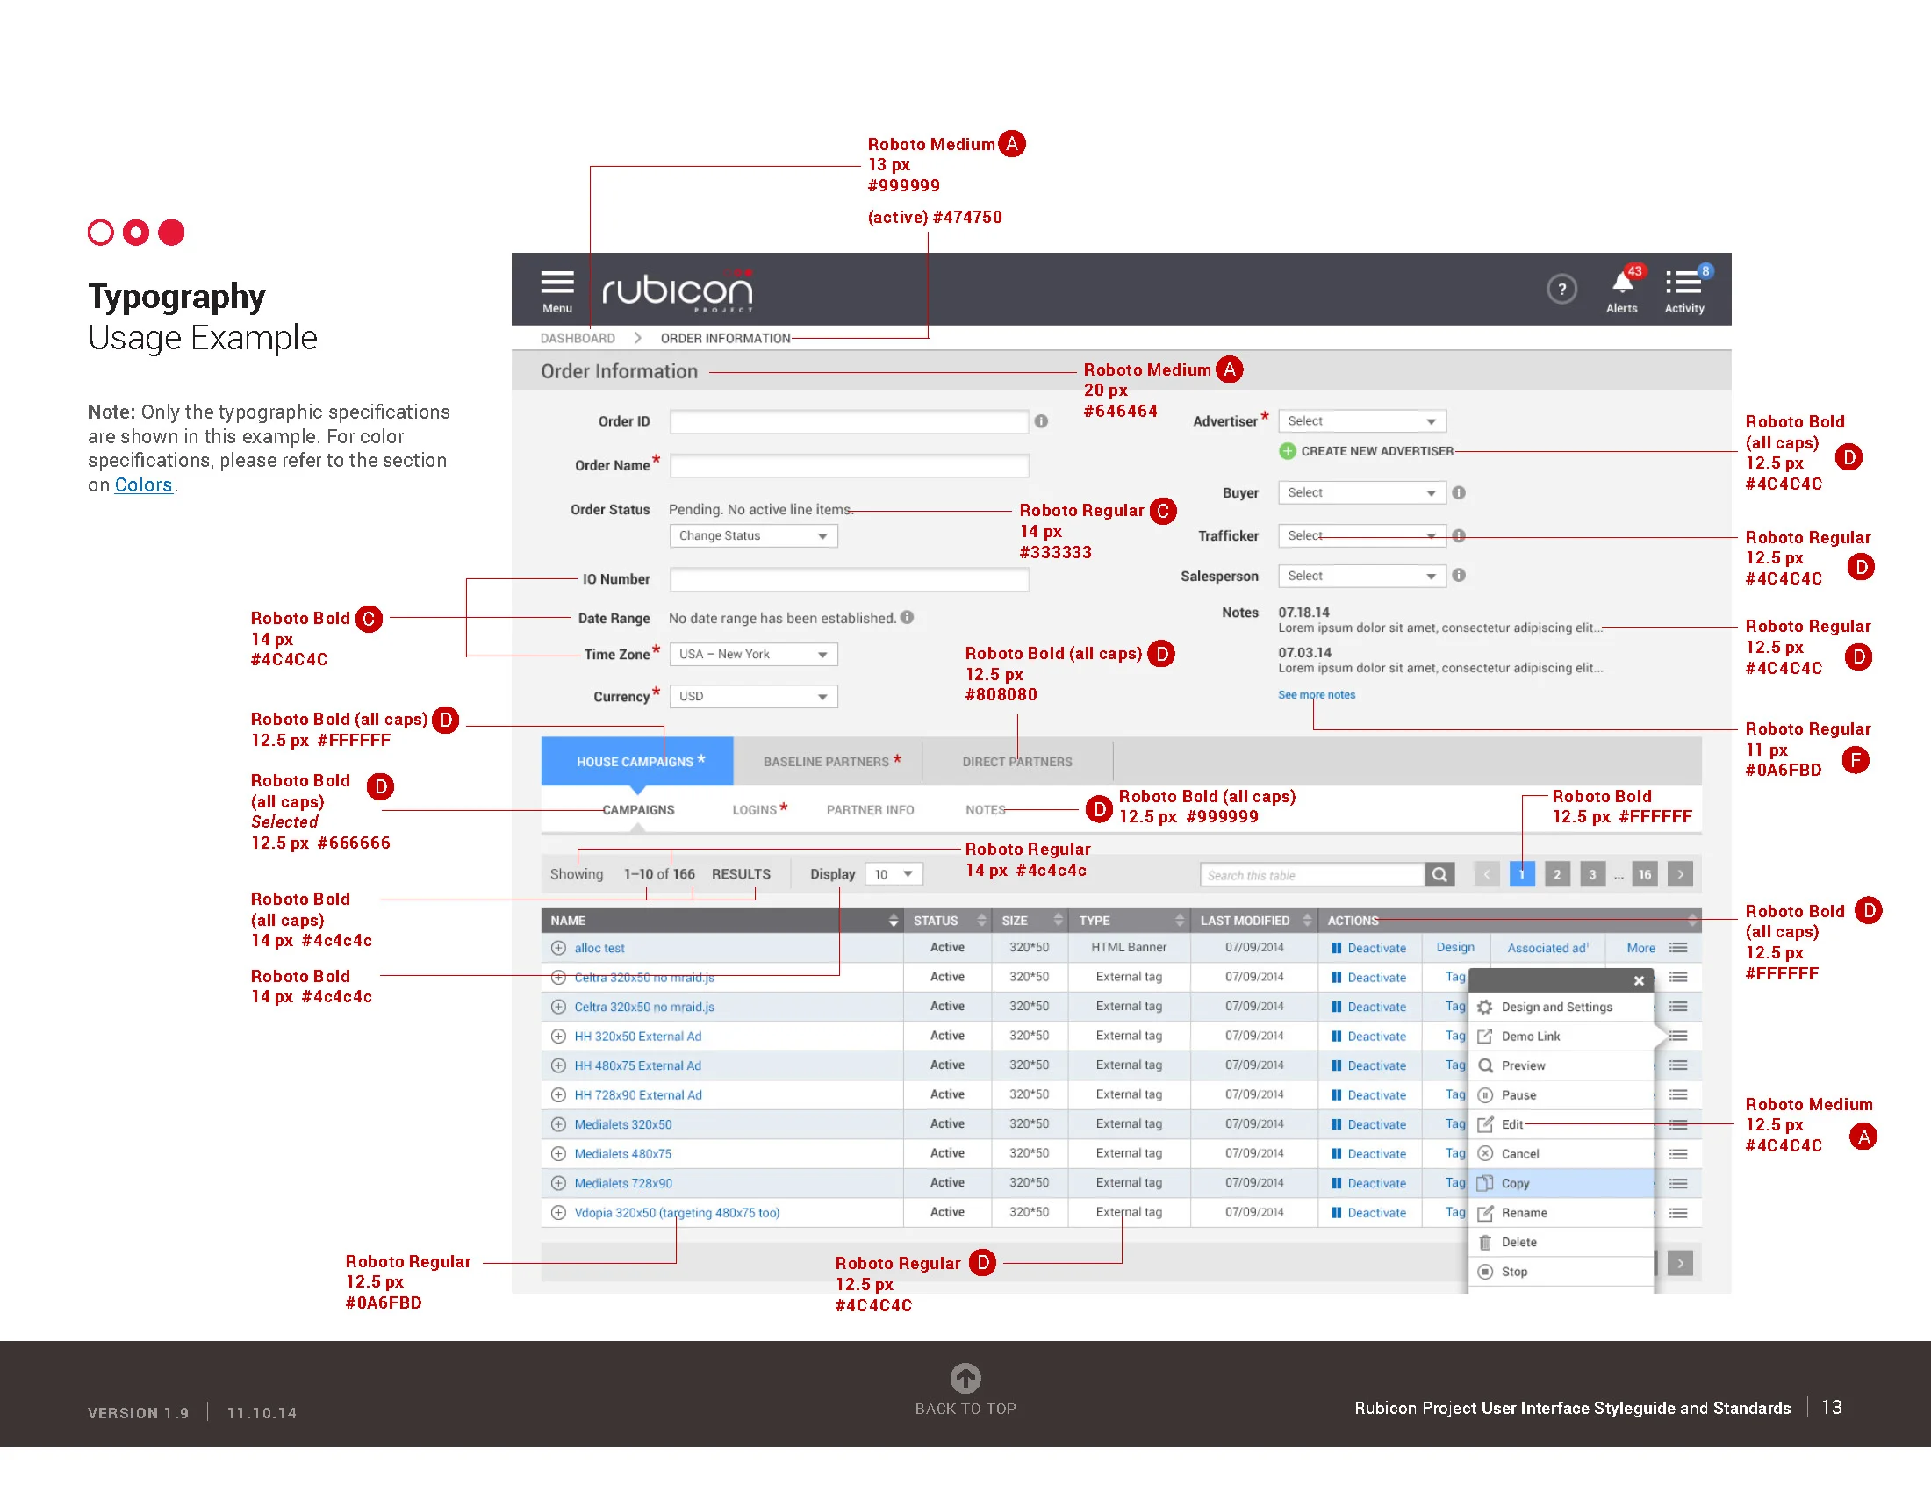Click the DASHBOARD breadcrumb link
Viewport: 1931px width, 1492px height.
[x=578, y=339]
